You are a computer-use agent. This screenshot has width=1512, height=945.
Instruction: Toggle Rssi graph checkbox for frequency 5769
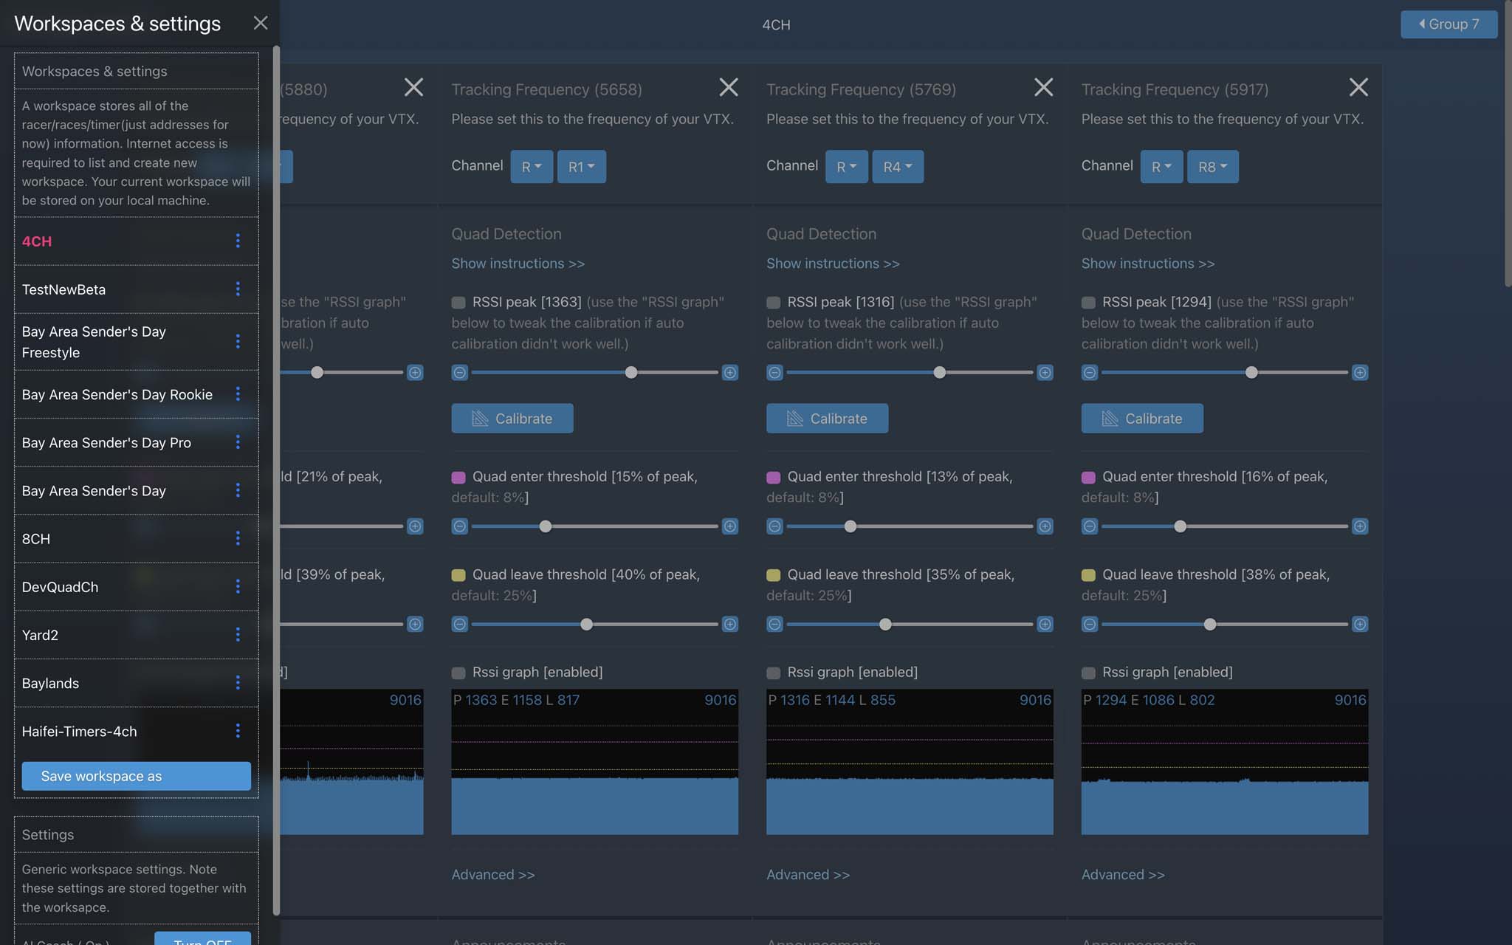point(773,673)
